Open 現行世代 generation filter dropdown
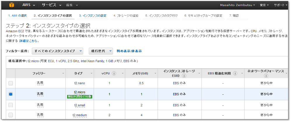The height and width of the screenshot is (122, 291). pos(101,51)
